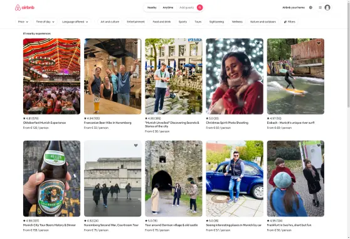Image resolution: width=350 pixels, height=239 pixels.
Task: Open the Language offered dropdown
Action: 75,22
